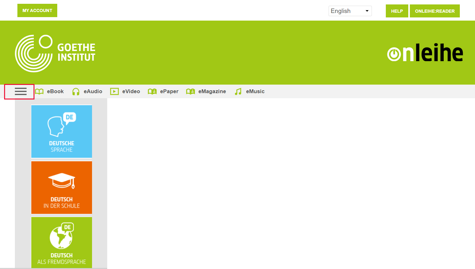Click the Goethe Institut logo
Screen dimensions: 475x269
pos(55,53)
